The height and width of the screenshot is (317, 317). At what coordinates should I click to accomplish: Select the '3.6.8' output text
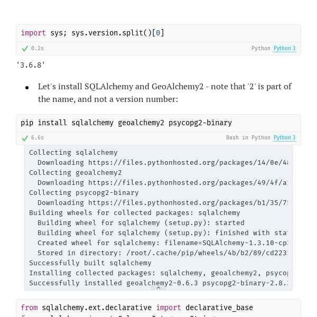click(x=31, y=66)
